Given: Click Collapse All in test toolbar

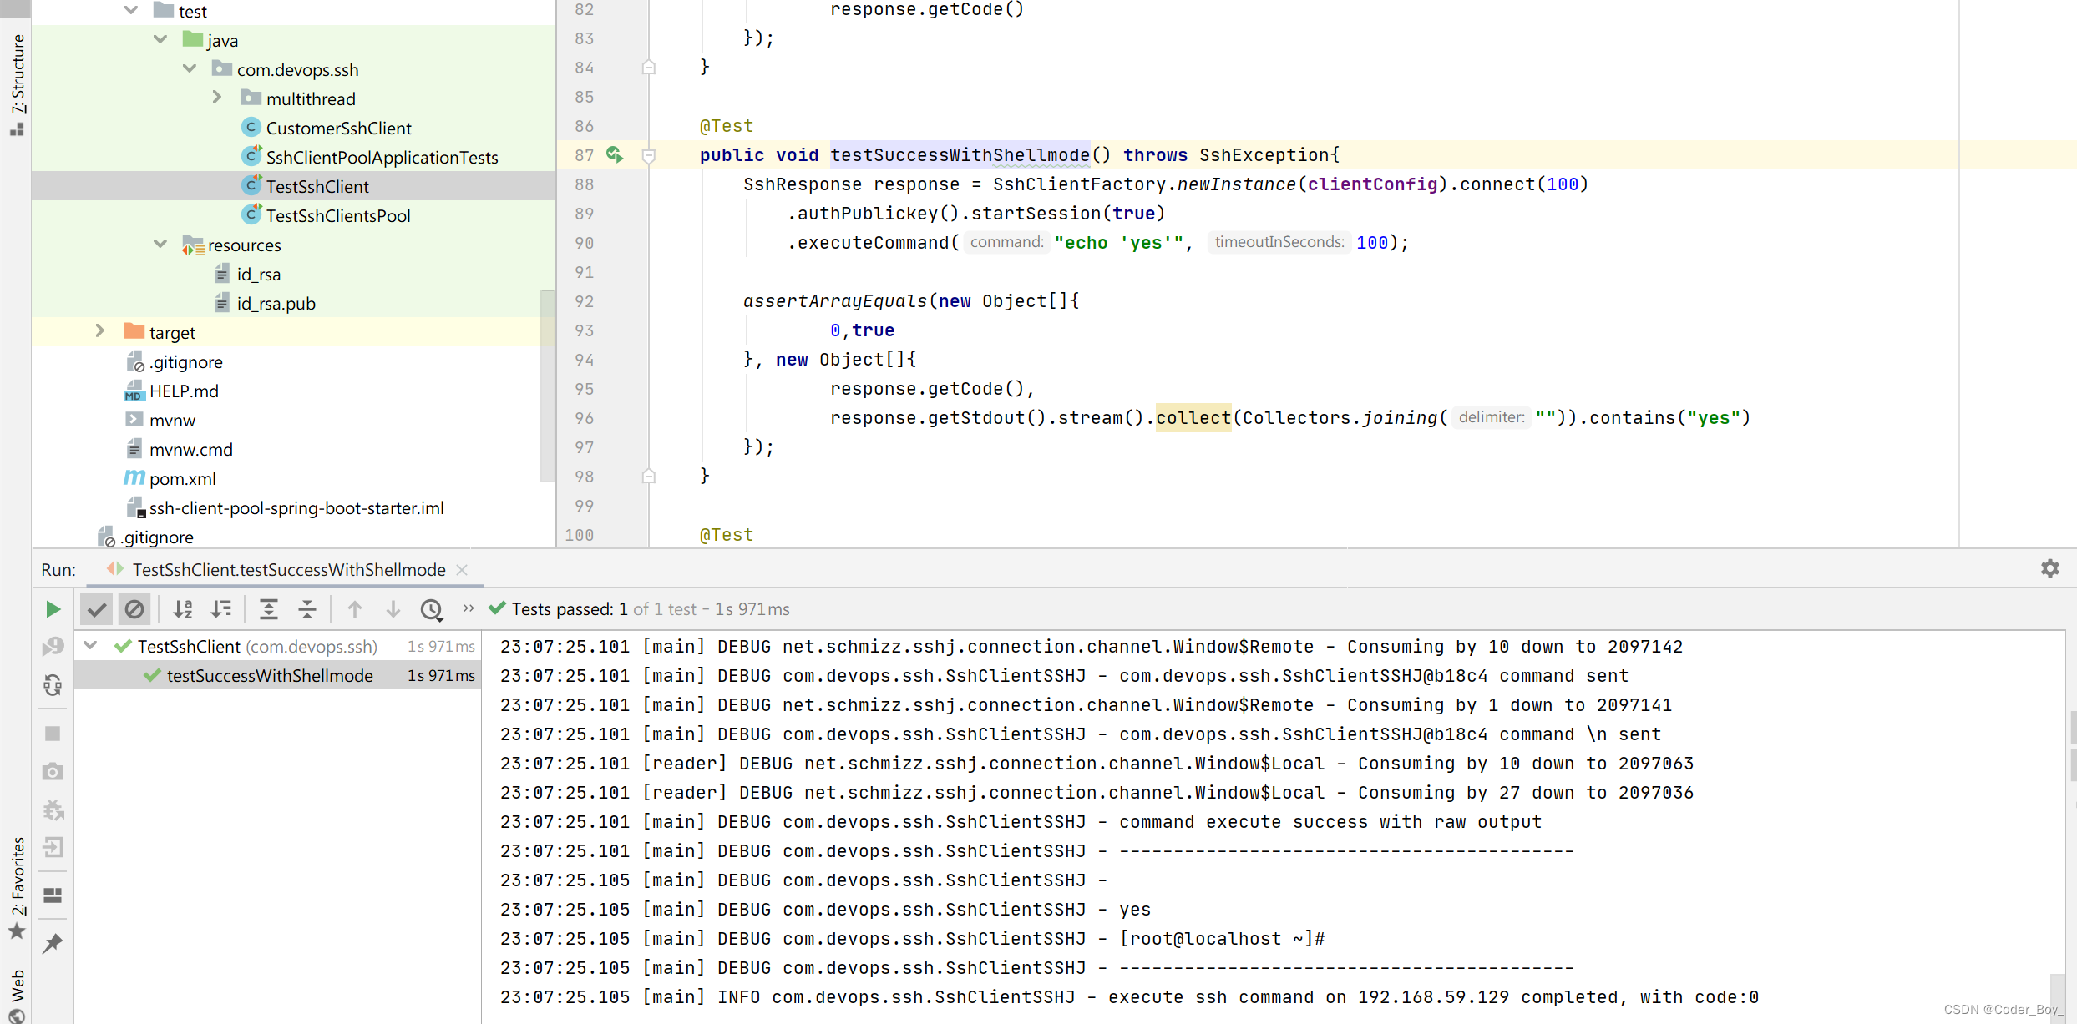Looking at the screenshot, I should 307,609.
